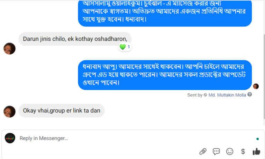Open the emoji picker smiley icon

tap(229, 151)
